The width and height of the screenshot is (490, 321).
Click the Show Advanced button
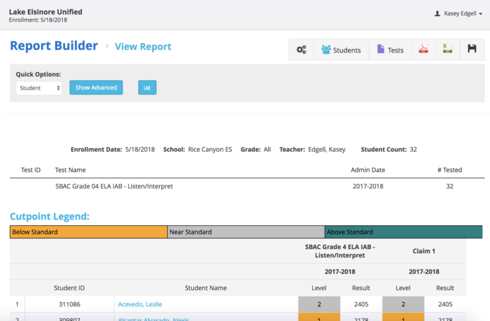96,87
